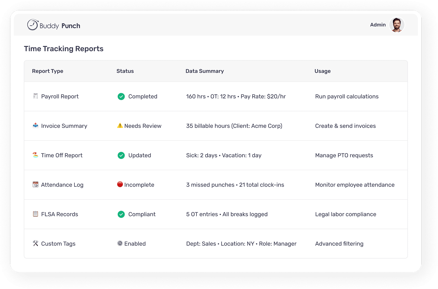This screenshot has width=438, height=289.
Task: Toggle the Time Off Report updated status
Action: point(121,155)
